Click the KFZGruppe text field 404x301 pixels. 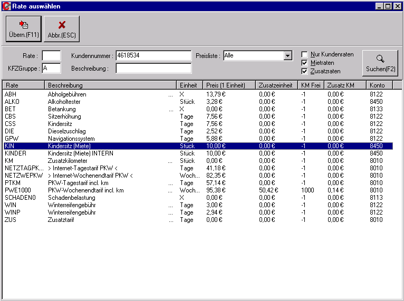51,68
